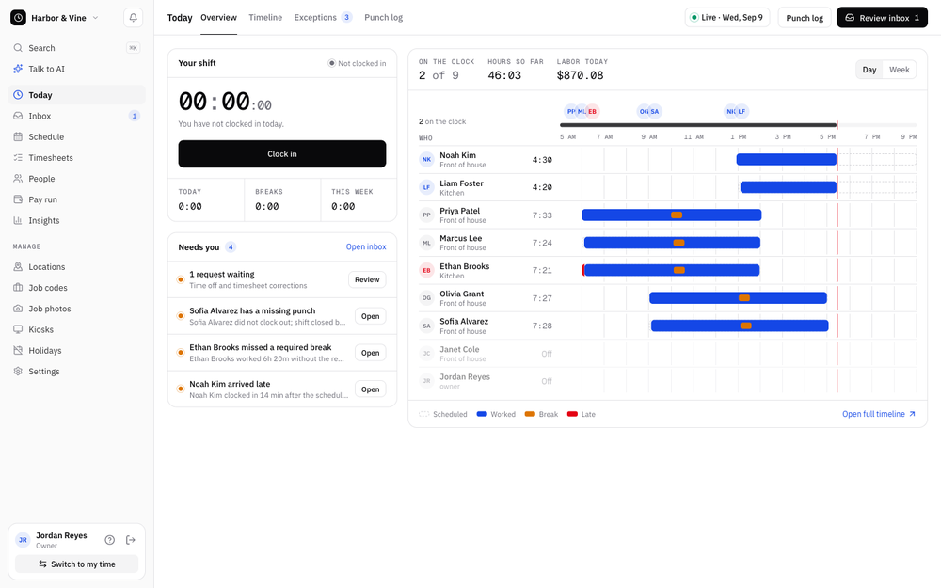941x588 pixels.
Task: Click the Open inbox link
Action: 366,246
